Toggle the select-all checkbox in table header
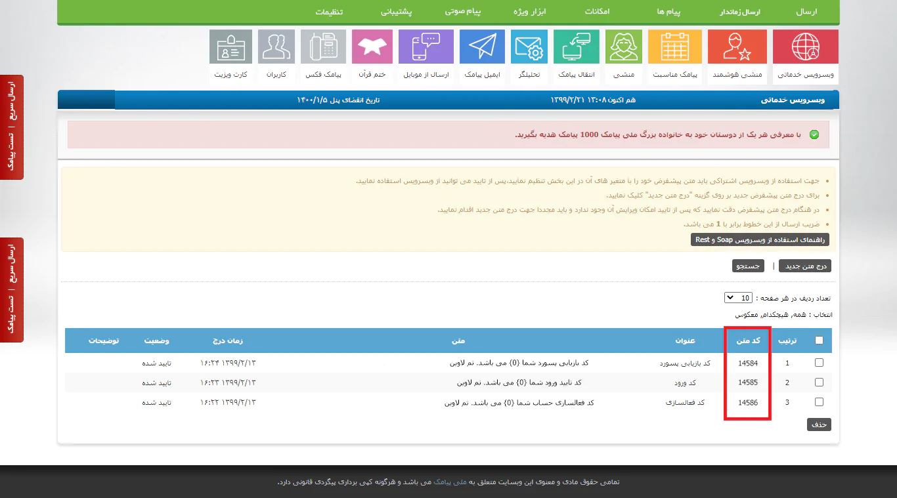 (x=819, y=341)
